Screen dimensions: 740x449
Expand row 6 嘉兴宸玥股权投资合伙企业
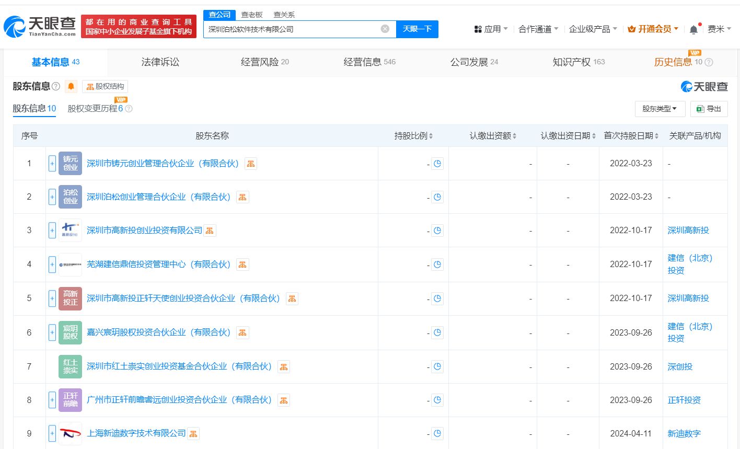pyautogui.click(x=52, y=332)
